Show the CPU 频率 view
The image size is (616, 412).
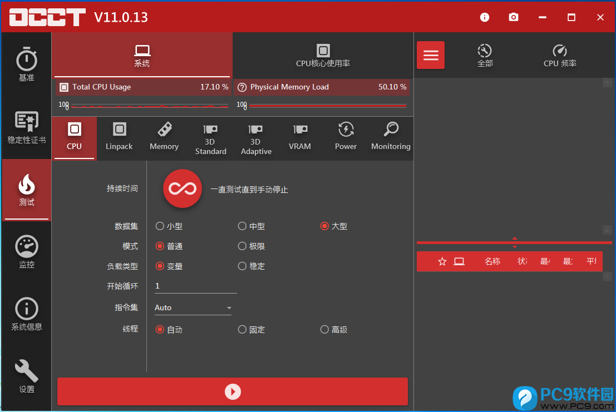point(560,56)
